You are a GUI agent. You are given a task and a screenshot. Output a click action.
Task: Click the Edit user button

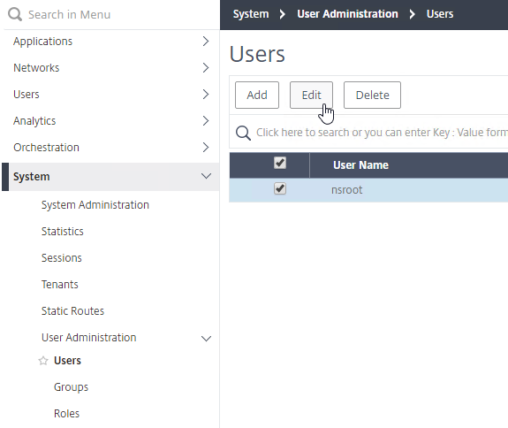(x=311, y=95)
